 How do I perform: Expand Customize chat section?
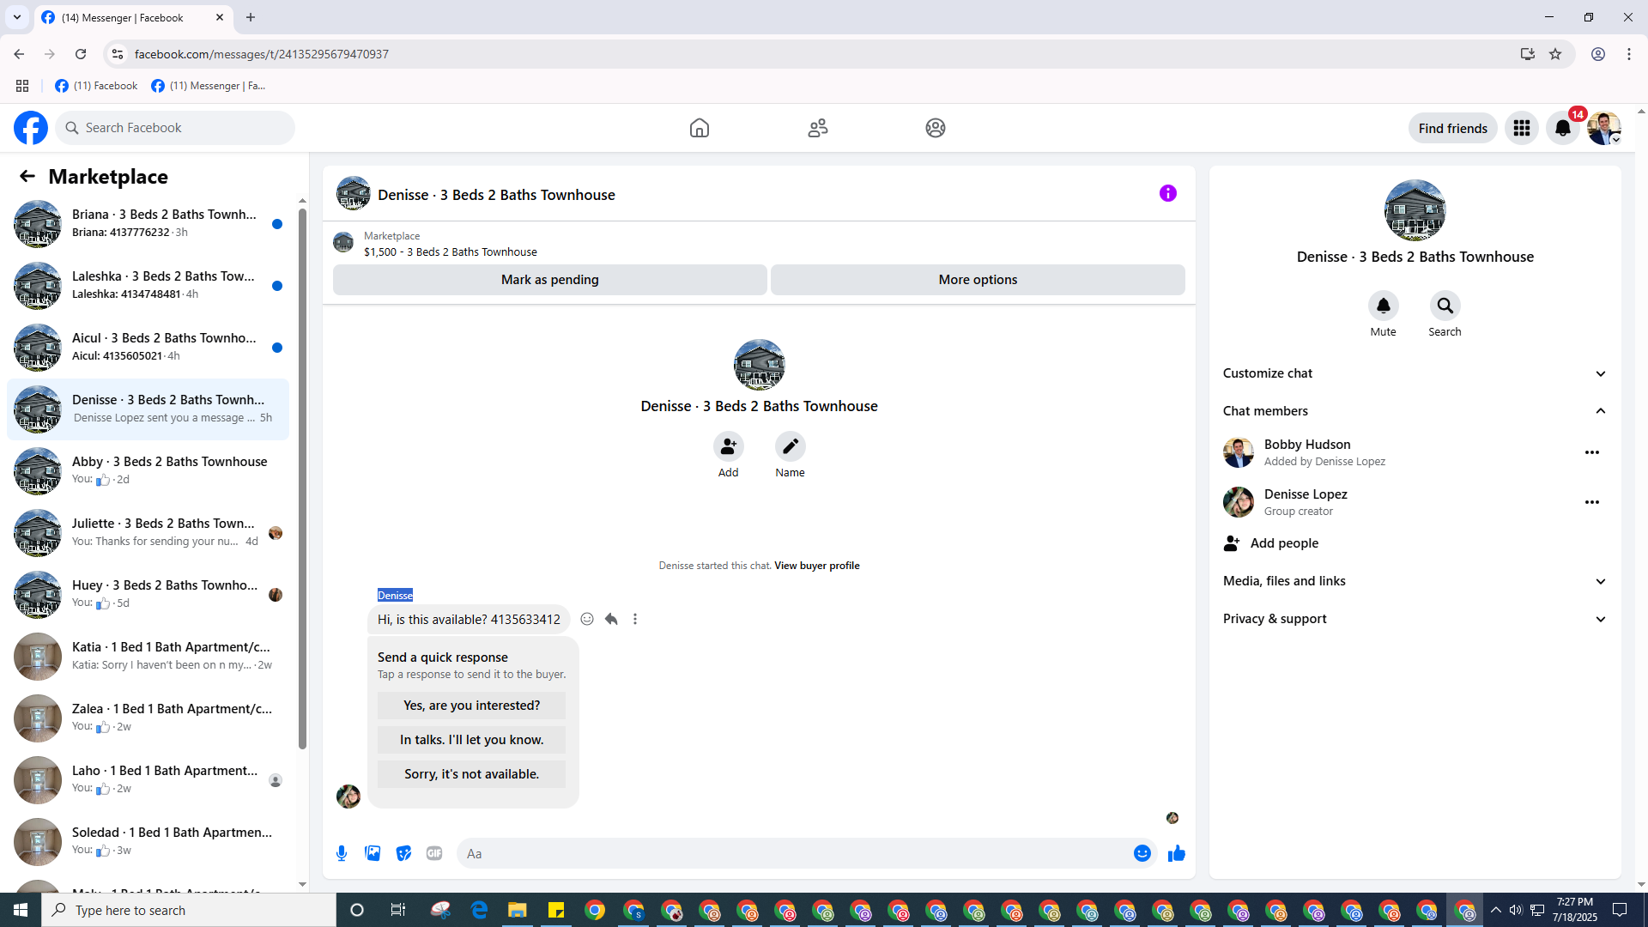[1415, 373]
